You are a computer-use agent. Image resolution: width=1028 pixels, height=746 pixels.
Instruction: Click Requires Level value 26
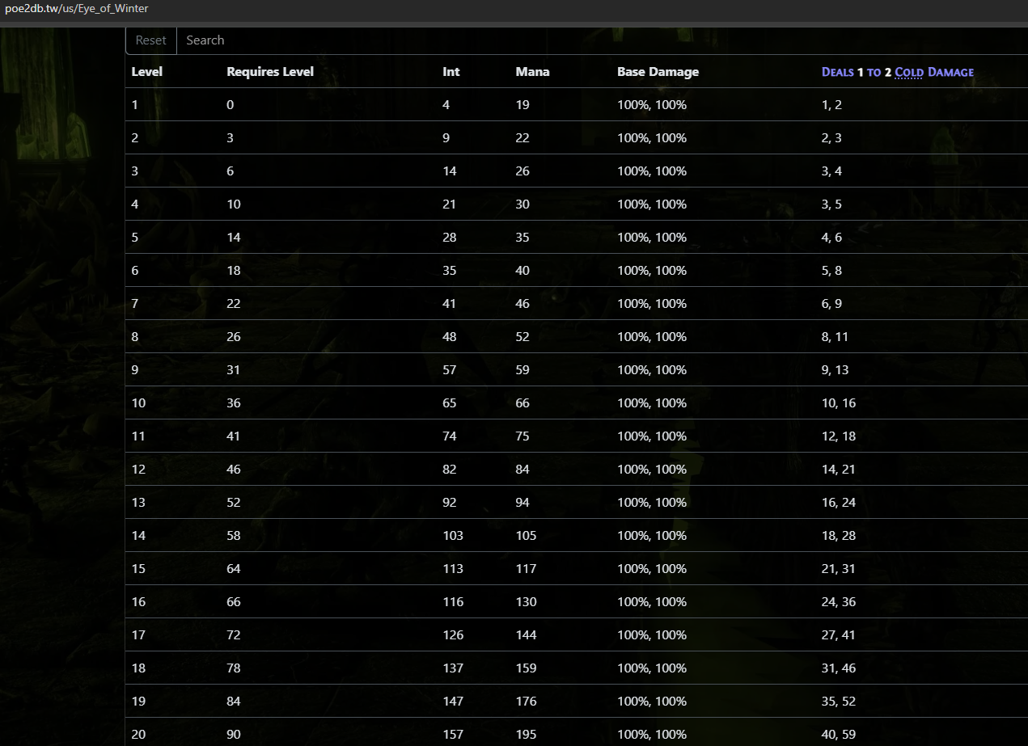pyautogui.click(x=234, y=337)
